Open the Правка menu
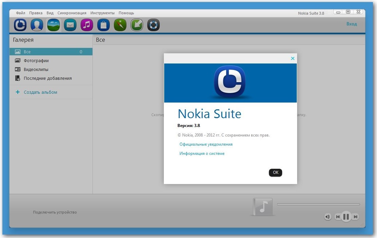The width and height of the screenshot is (377, 238). tap(36, 13)
